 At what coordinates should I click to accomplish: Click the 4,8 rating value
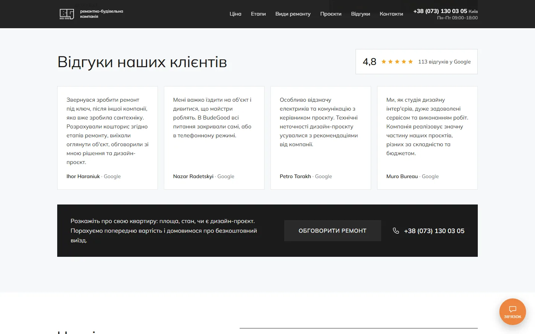[x=370, y=62]
